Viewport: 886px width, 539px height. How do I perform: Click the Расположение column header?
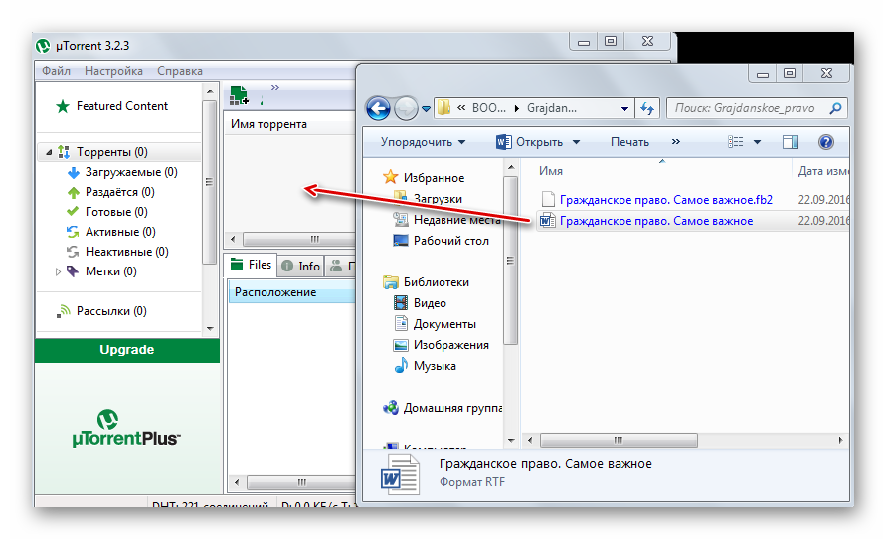pyautogui.click(x=291, y=292)
